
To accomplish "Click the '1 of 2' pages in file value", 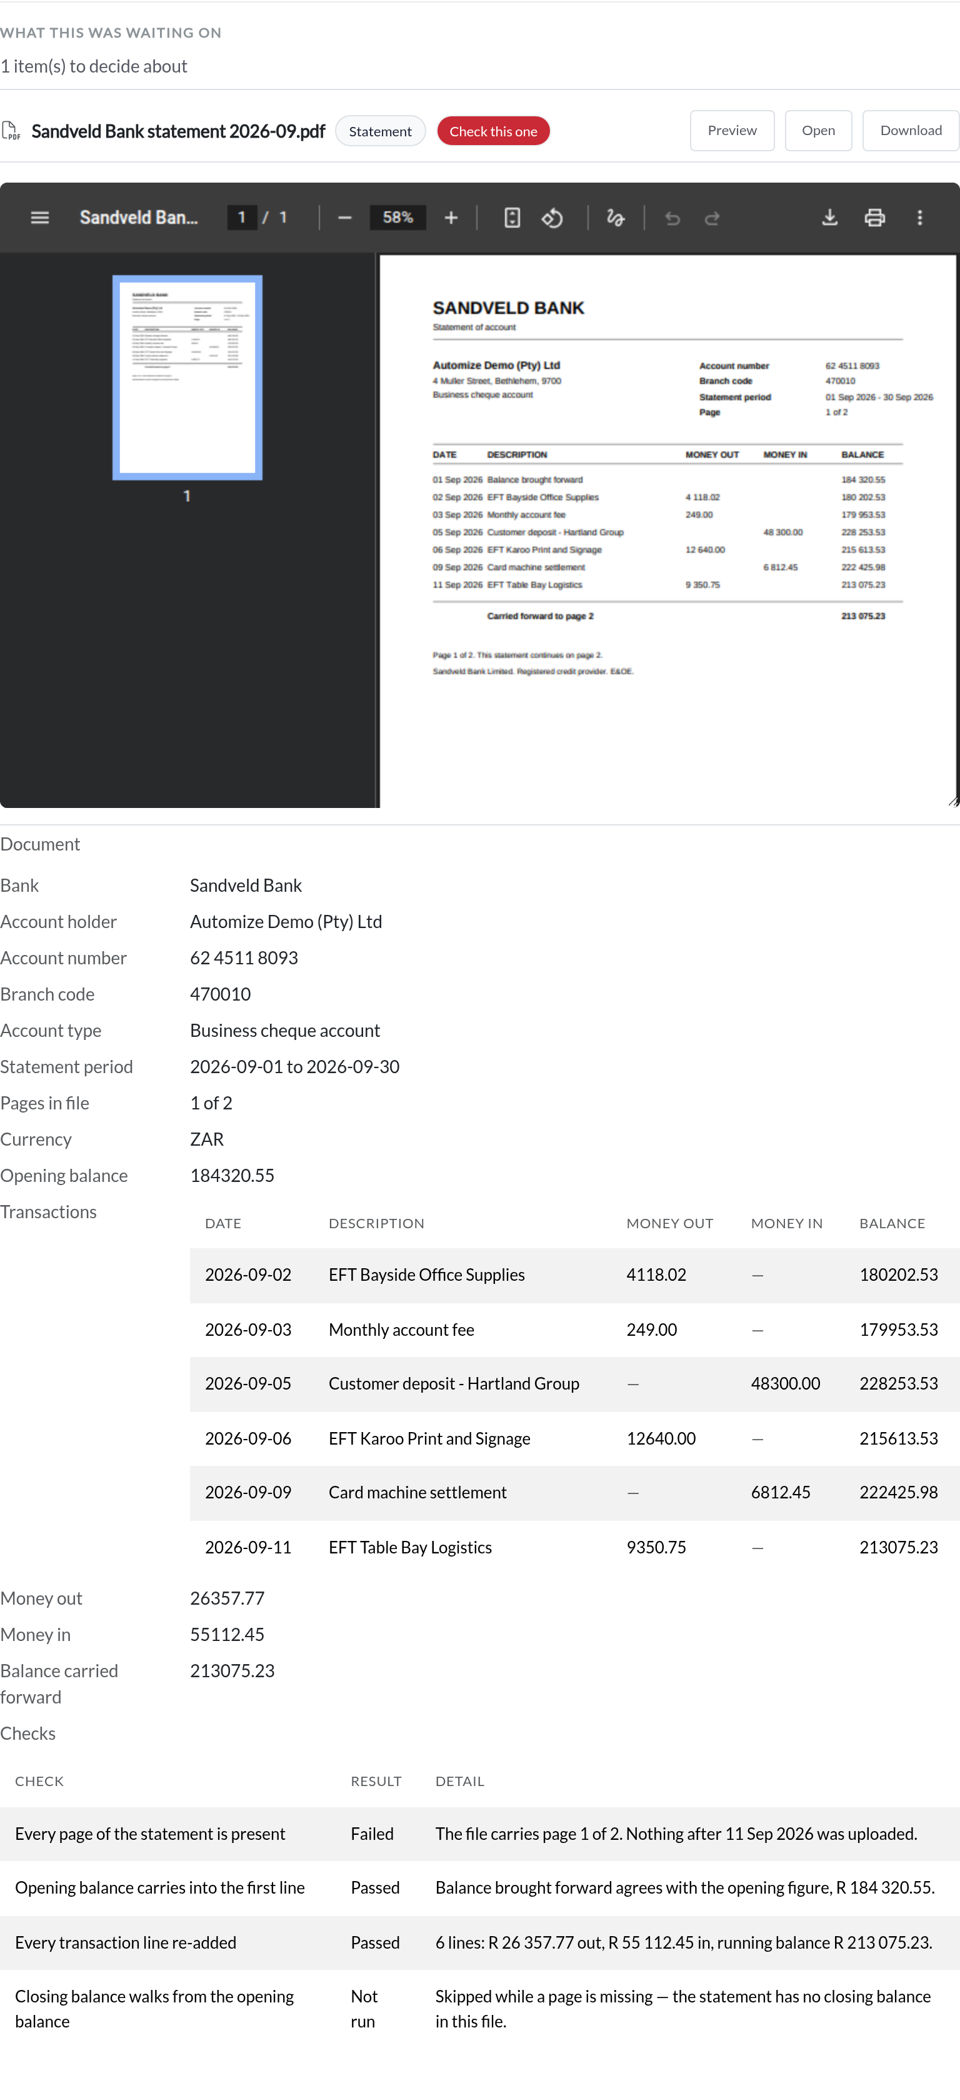I will (211, 1103).
